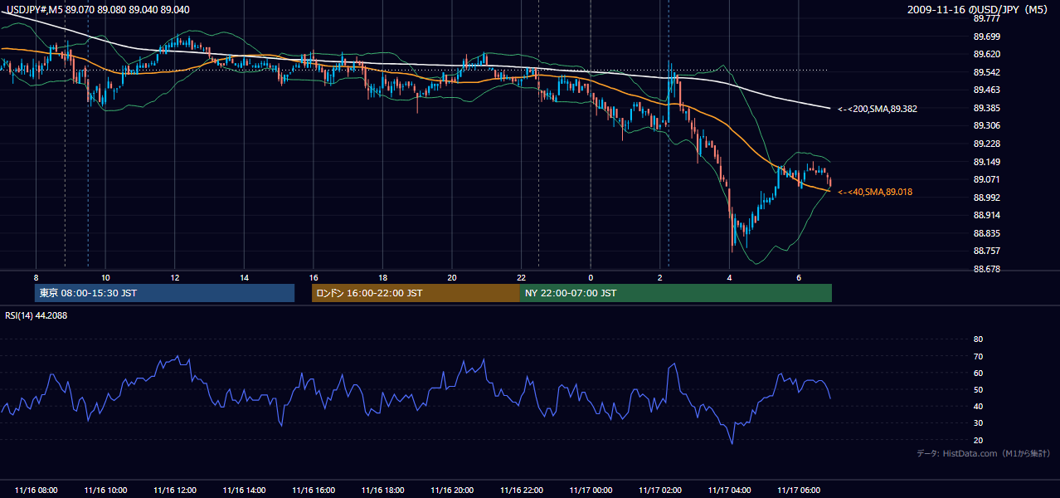
Task: Click price axis value 88.914
Action: pos(986,215)
